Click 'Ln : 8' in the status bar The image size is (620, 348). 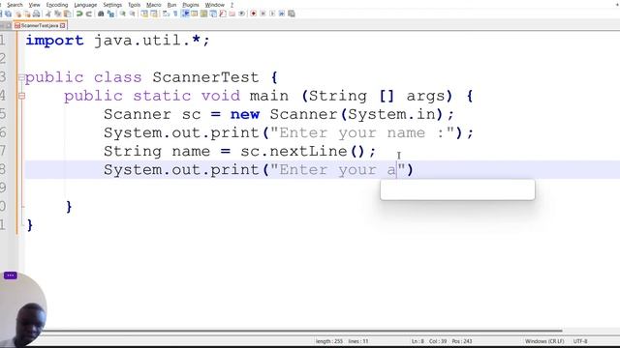418,341
